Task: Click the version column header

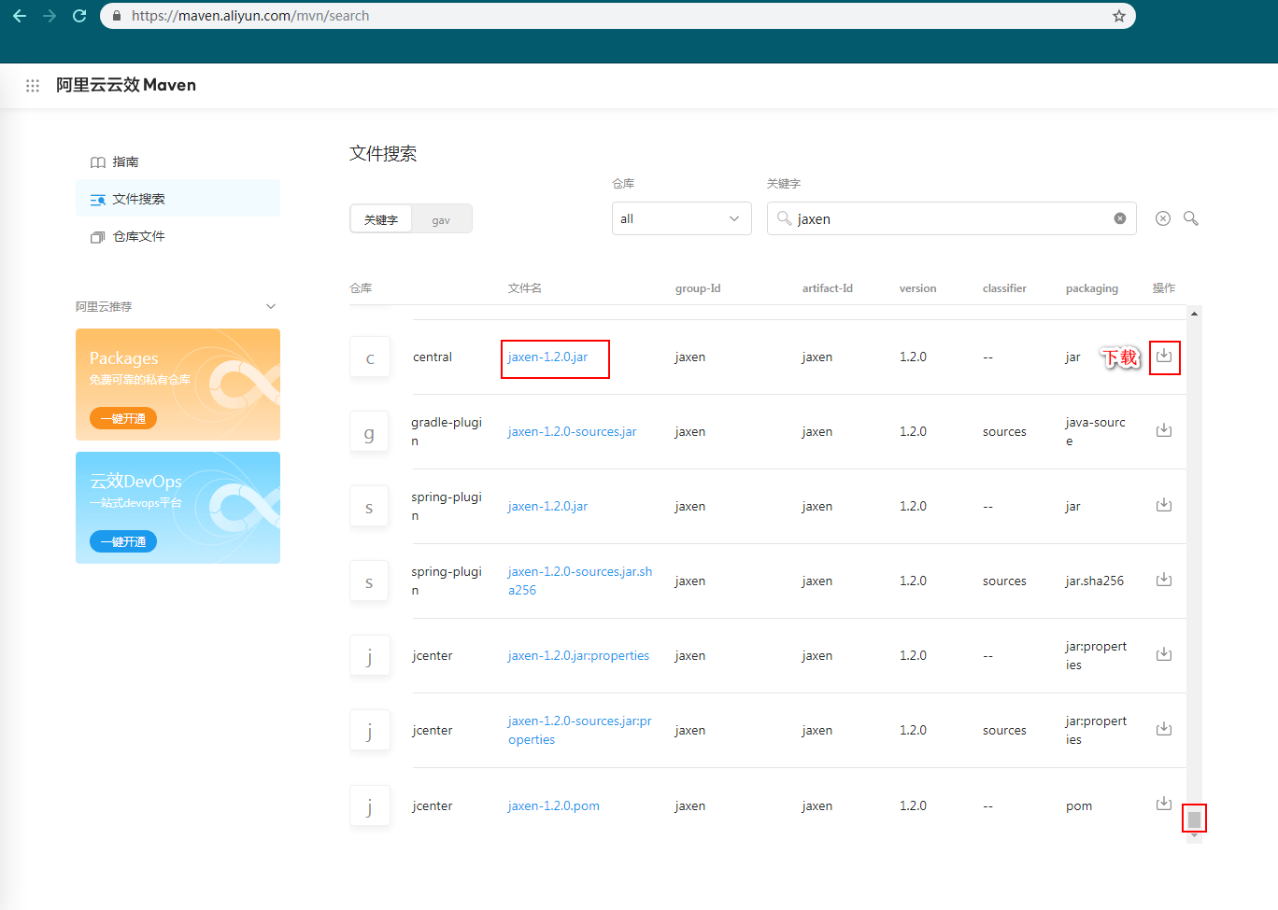Action: [x=918, y=288]
